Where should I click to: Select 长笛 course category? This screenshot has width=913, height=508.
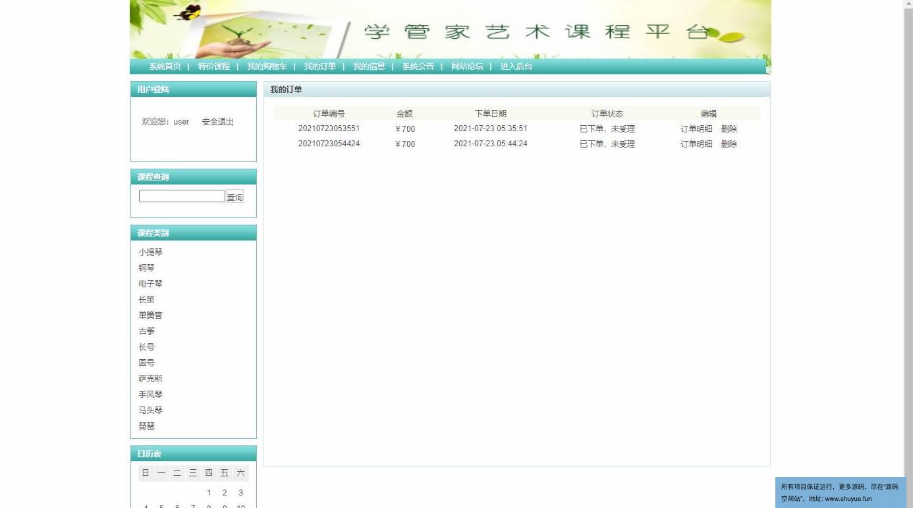click(146, 300)
